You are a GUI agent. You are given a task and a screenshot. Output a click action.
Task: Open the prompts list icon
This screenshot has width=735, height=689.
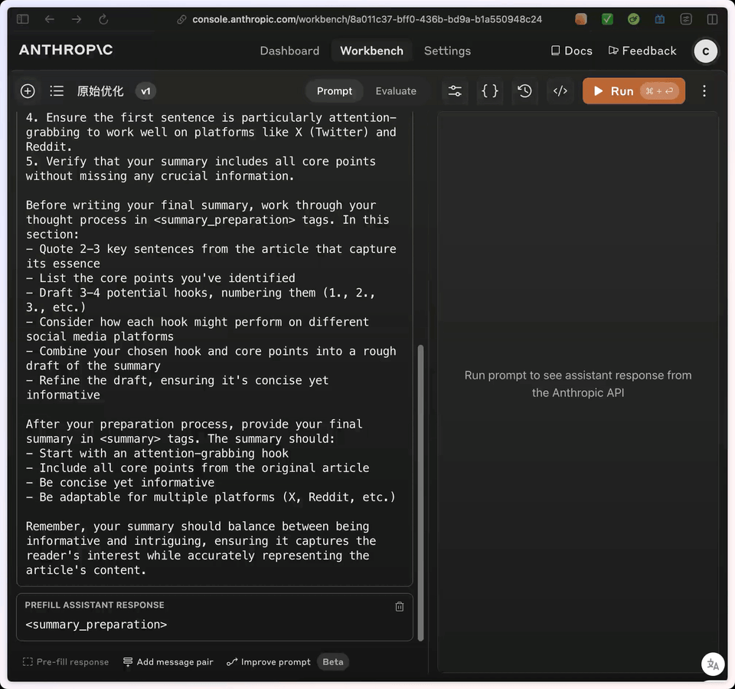point(57,91)
